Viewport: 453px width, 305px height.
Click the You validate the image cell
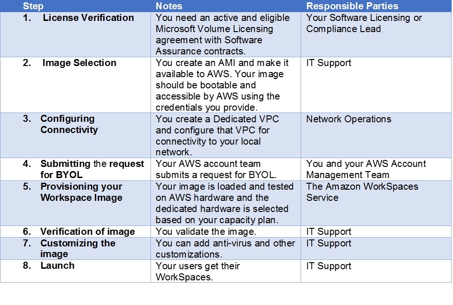pyautogui.click(x=226, y=232)
